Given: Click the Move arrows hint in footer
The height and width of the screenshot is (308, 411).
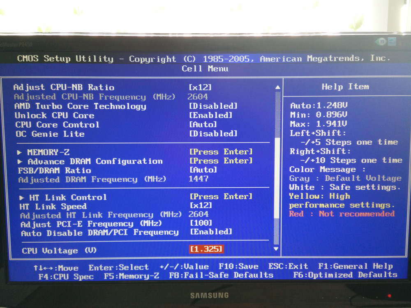Looking at the screenshot, I should pyautogui.click(x=56, y=268).
